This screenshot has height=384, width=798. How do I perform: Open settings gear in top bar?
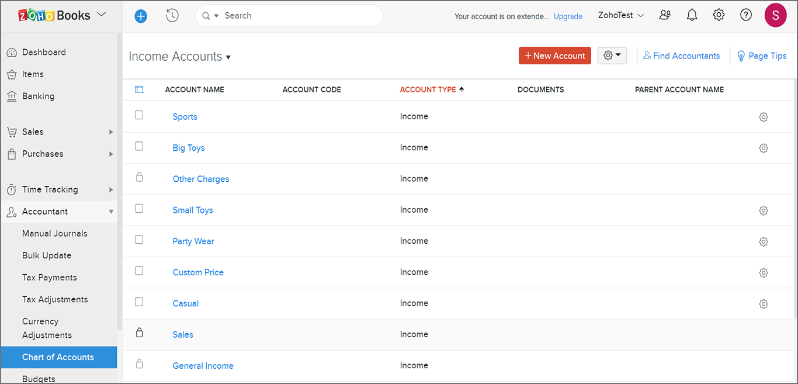[719, 16]
